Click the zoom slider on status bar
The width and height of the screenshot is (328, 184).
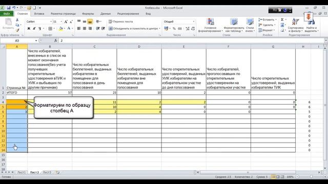click(x=311, y=177)
